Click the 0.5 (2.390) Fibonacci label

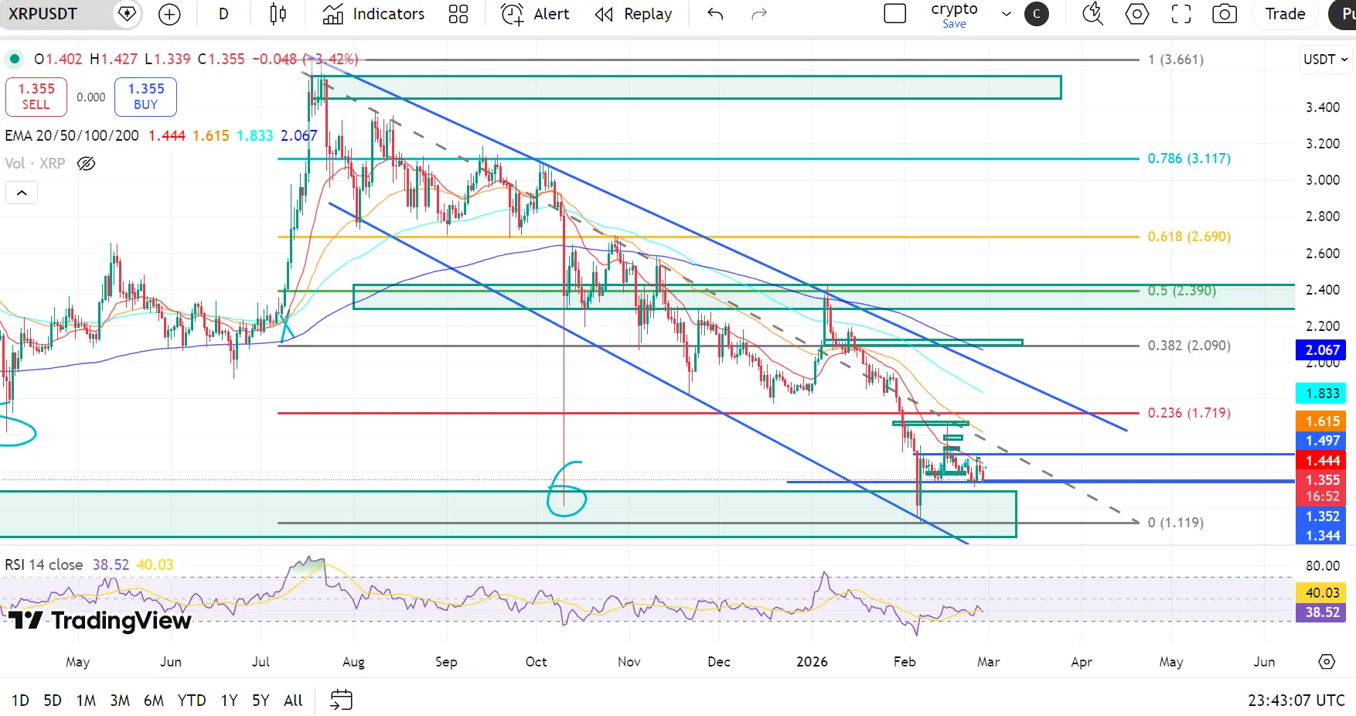(1182, 291)
